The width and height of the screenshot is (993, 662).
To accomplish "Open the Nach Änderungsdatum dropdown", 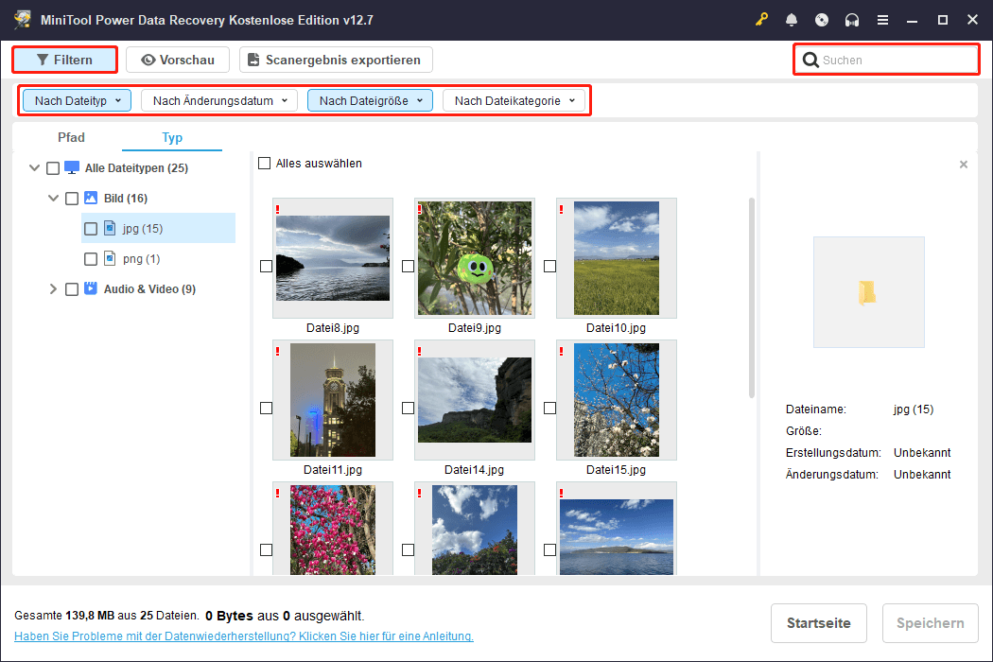I will (x=218, y=99).
